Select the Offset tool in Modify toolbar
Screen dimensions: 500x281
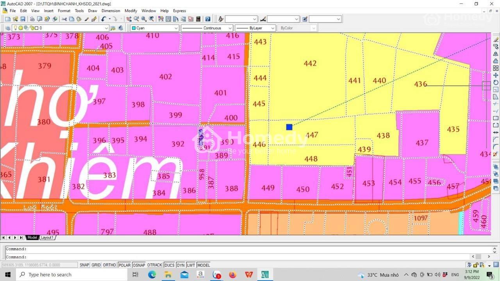[496, 61]
